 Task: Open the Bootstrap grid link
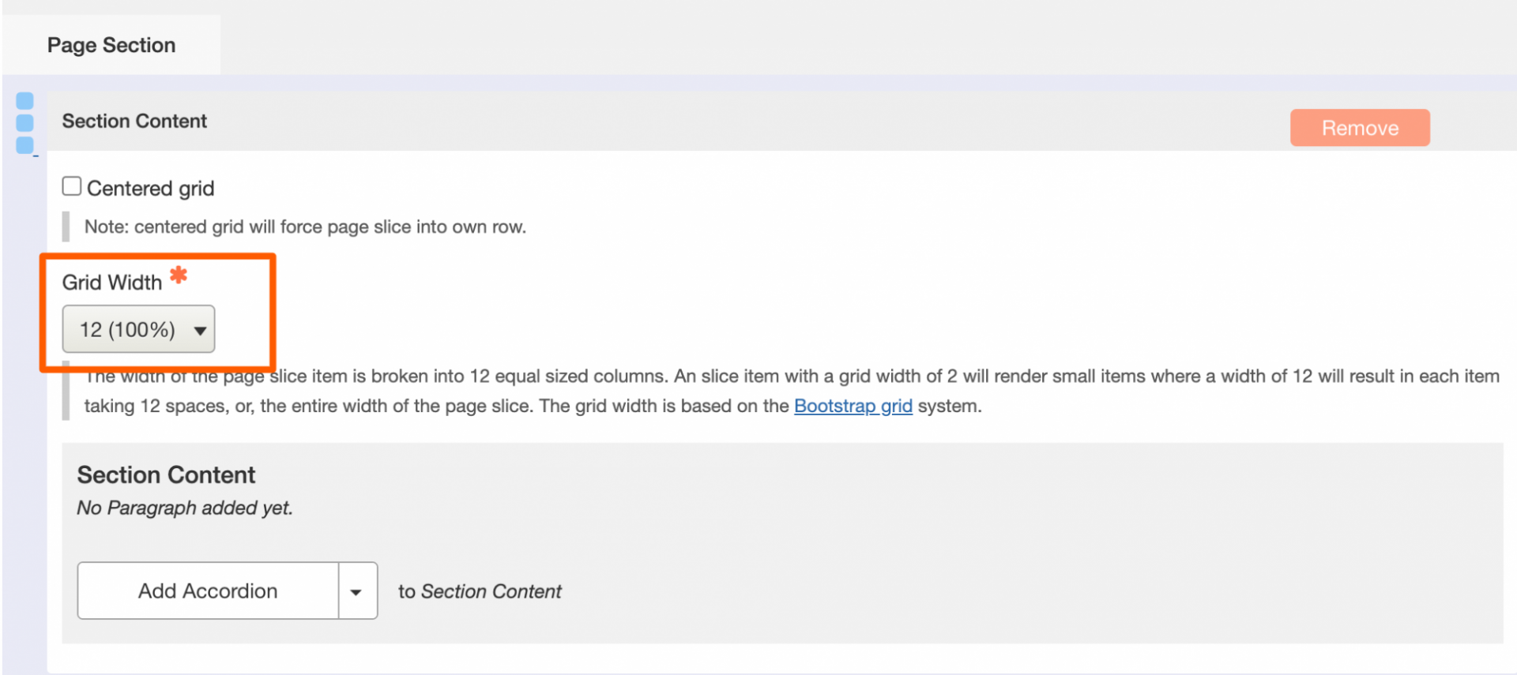coord(853,406)
